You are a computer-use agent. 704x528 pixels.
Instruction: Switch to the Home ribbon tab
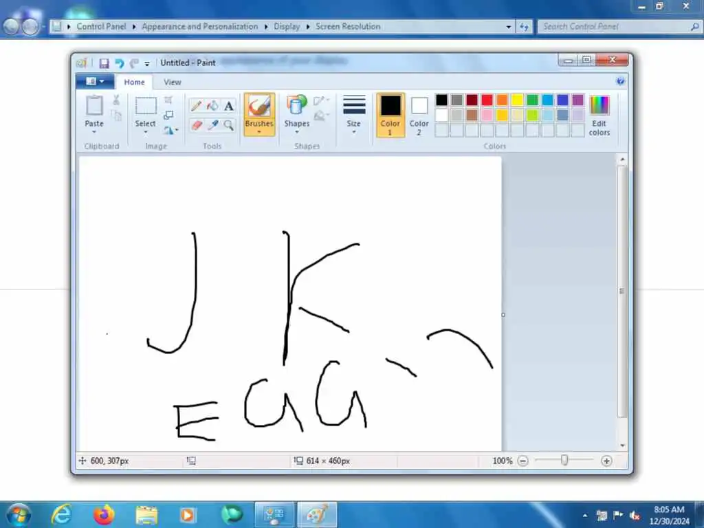[x=134, y=82]
